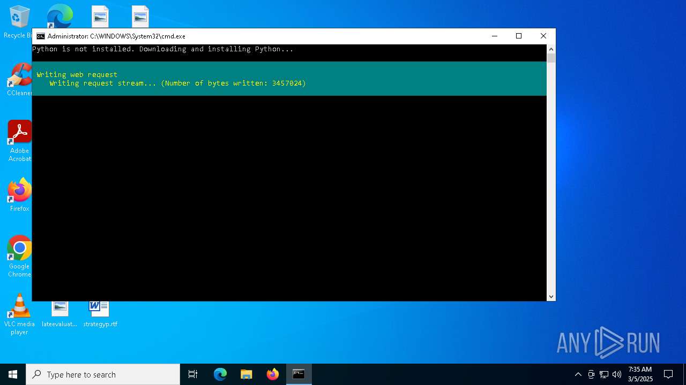
Task: Click the cmd scrollbar down arrow
Action: coord(551,296)
